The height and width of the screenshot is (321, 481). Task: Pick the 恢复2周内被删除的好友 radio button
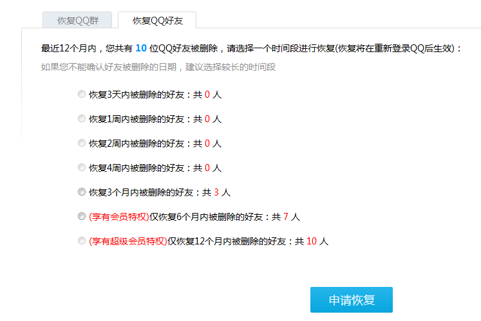click(82, 143)
